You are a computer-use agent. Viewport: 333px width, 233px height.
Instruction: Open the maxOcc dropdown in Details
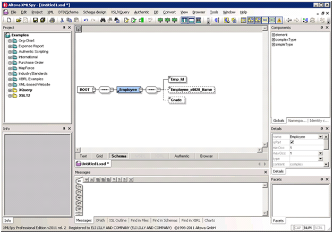click(320, 153)
